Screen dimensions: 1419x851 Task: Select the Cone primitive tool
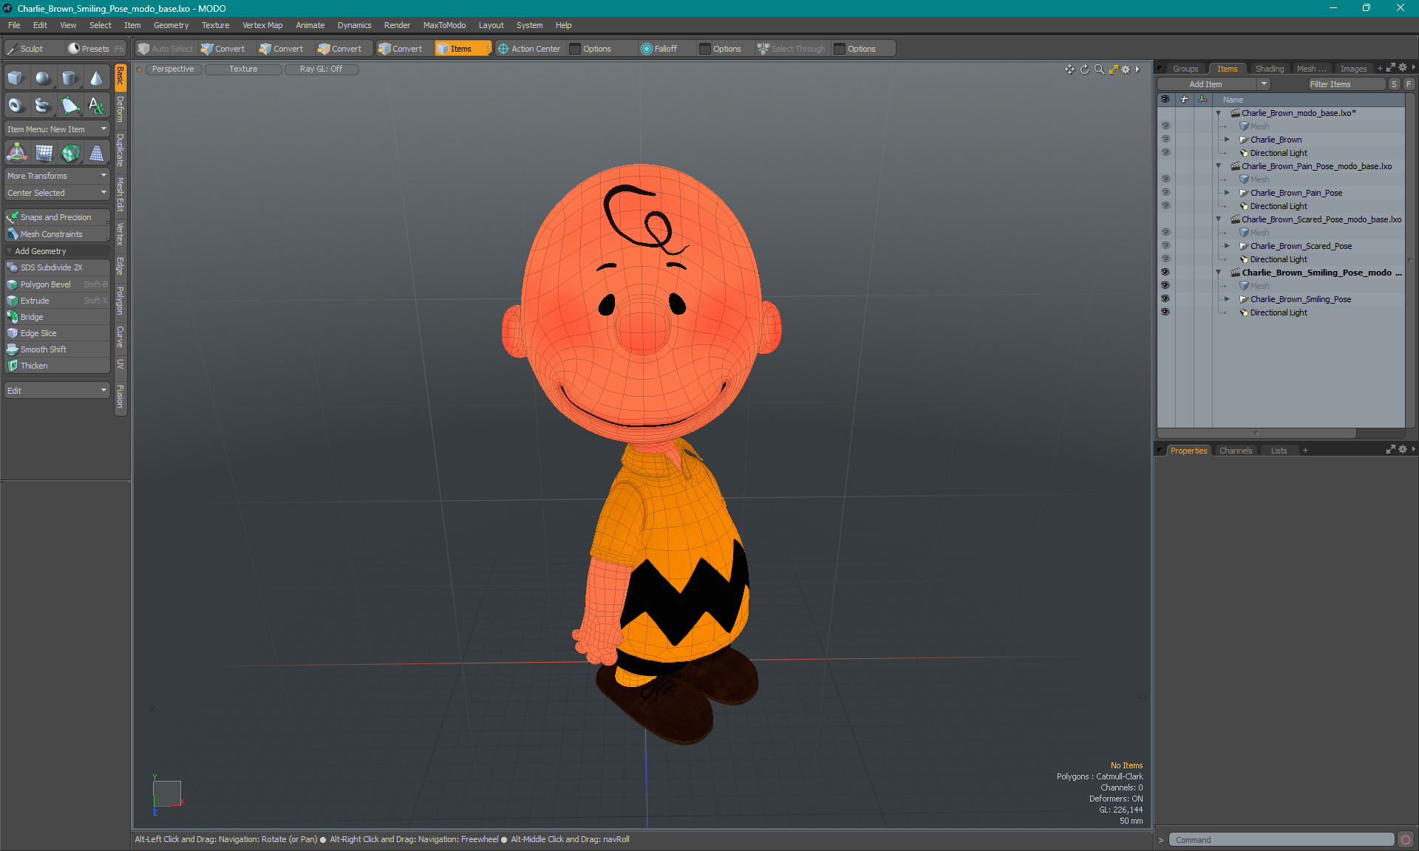click(x=96, y=78)
